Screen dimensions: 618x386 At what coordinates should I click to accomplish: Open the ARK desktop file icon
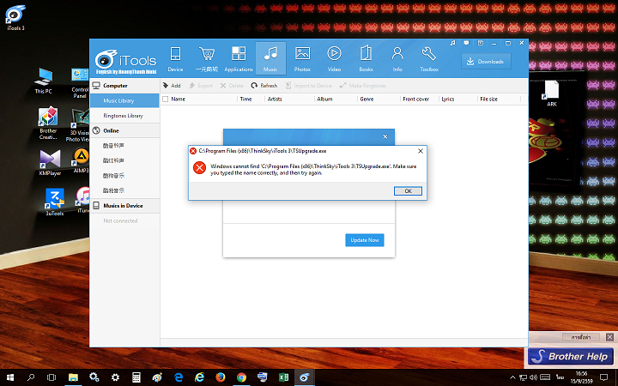(551, 93)
